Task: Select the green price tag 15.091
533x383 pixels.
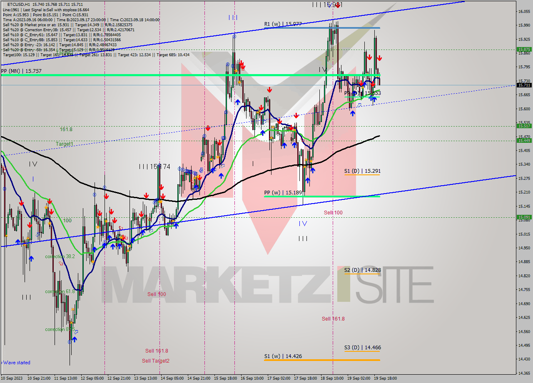Action: [524, 217]
